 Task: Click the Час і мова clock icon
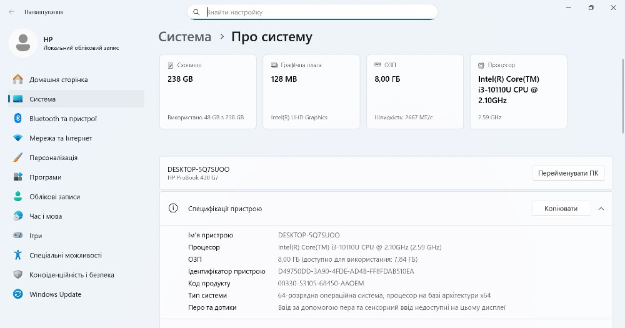coord(18,216)
